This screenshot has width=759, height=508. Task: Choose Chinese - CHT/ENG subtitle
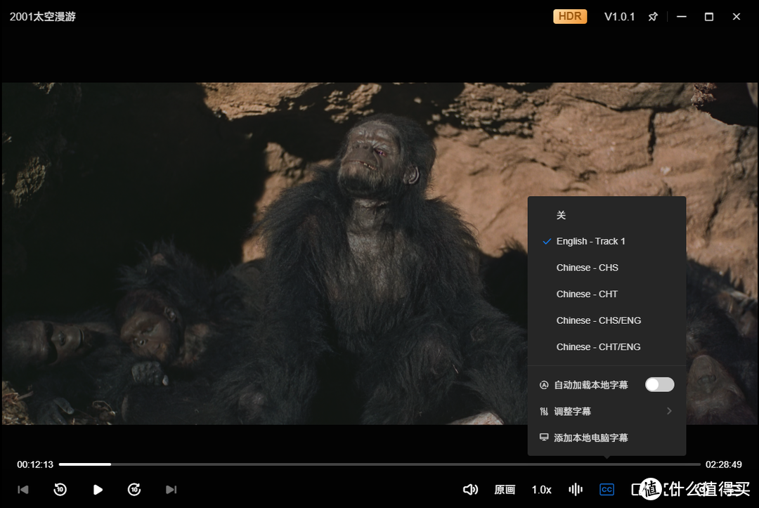tap(598, 346)
